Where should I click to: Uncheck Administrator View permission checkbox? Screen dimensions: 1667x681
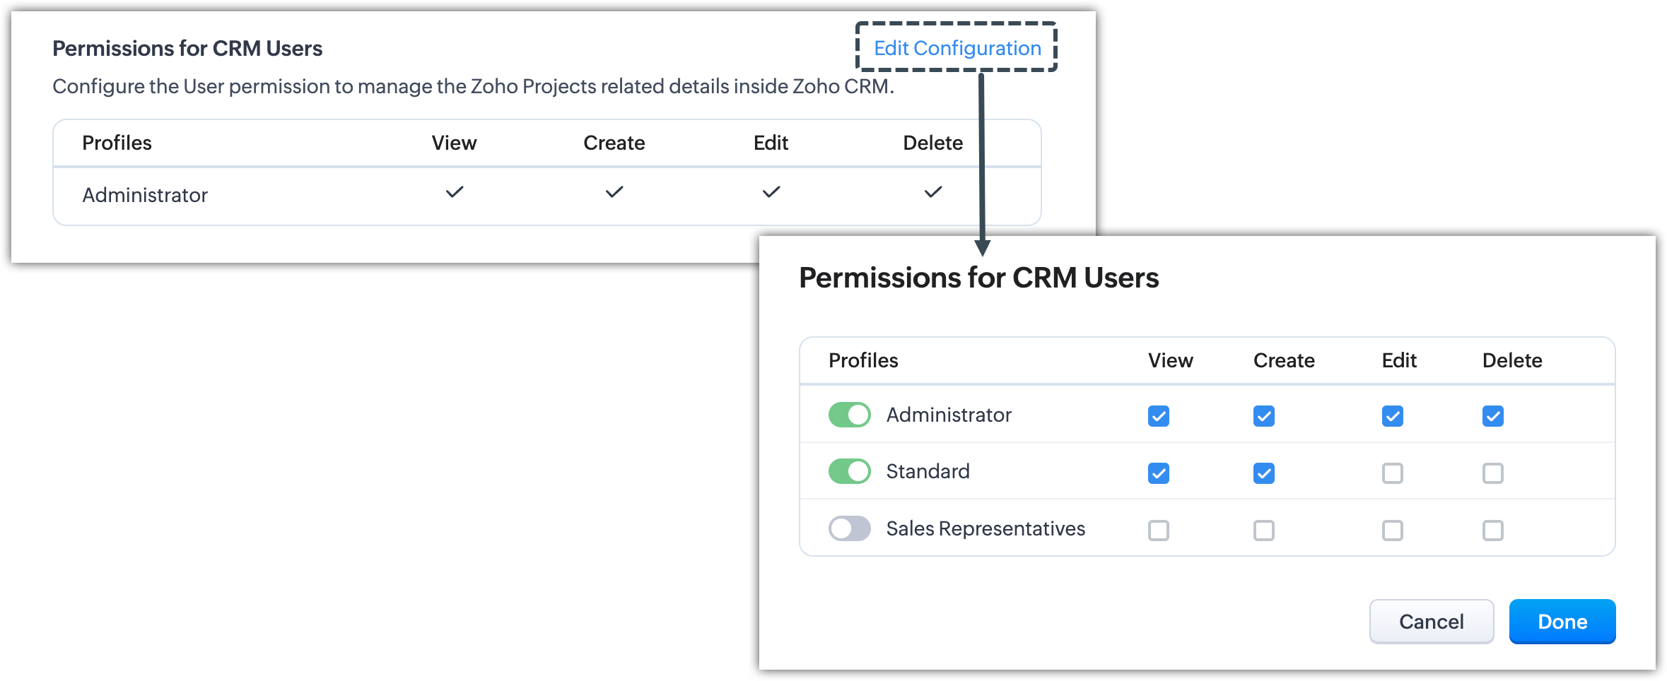coord(1158,416)
